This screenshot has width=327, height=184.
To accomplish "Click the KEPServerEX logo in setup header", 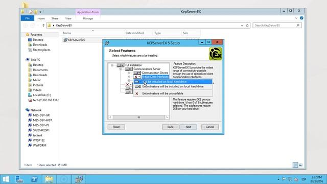I will click(x=215, y=54).
